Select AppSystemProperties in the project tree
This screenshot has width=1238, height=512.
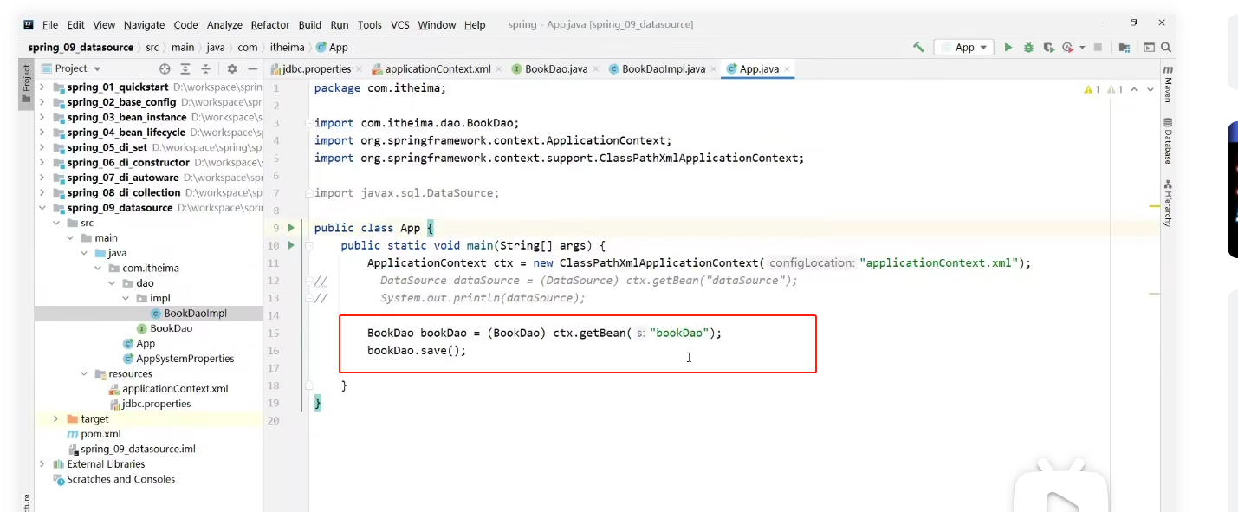click(x=178, y=359)
